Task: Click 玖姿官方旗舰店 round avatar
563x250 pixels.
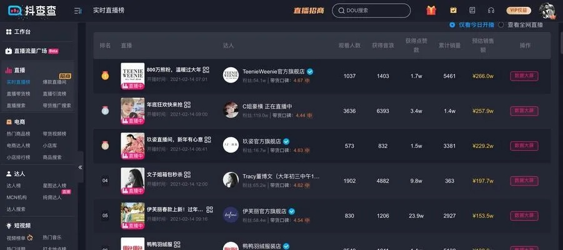Action: (x=231, y=145)
